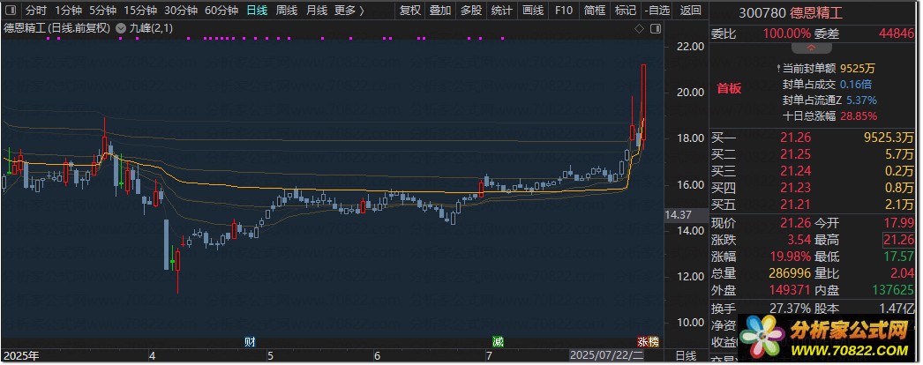The image size is (923, 365).
Task: Click the 日线 label at bottom right of chart
Action: pos(686,356)
